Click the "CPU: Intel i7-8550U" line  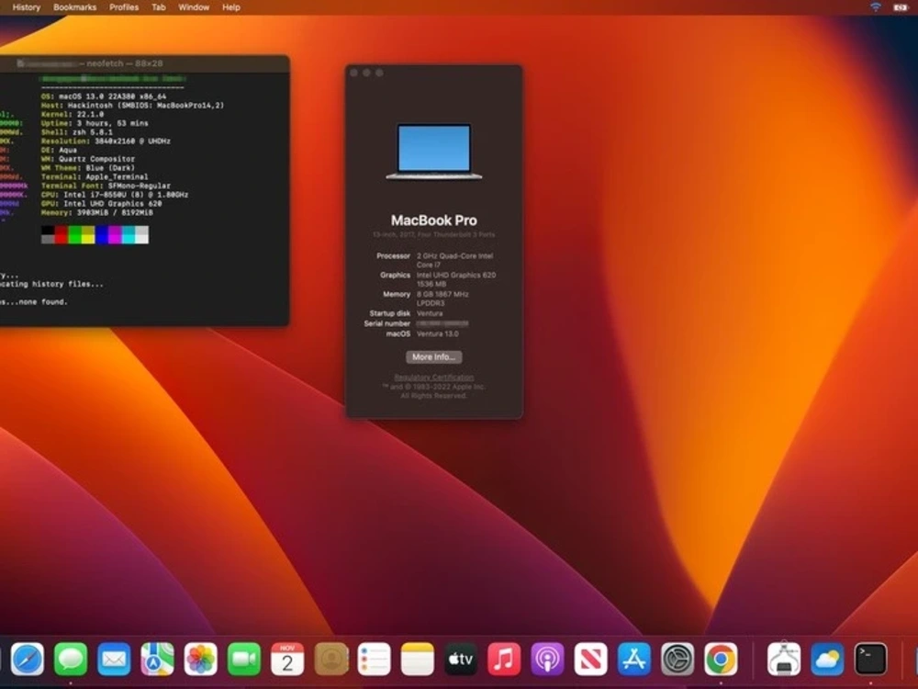pos(115,195)
